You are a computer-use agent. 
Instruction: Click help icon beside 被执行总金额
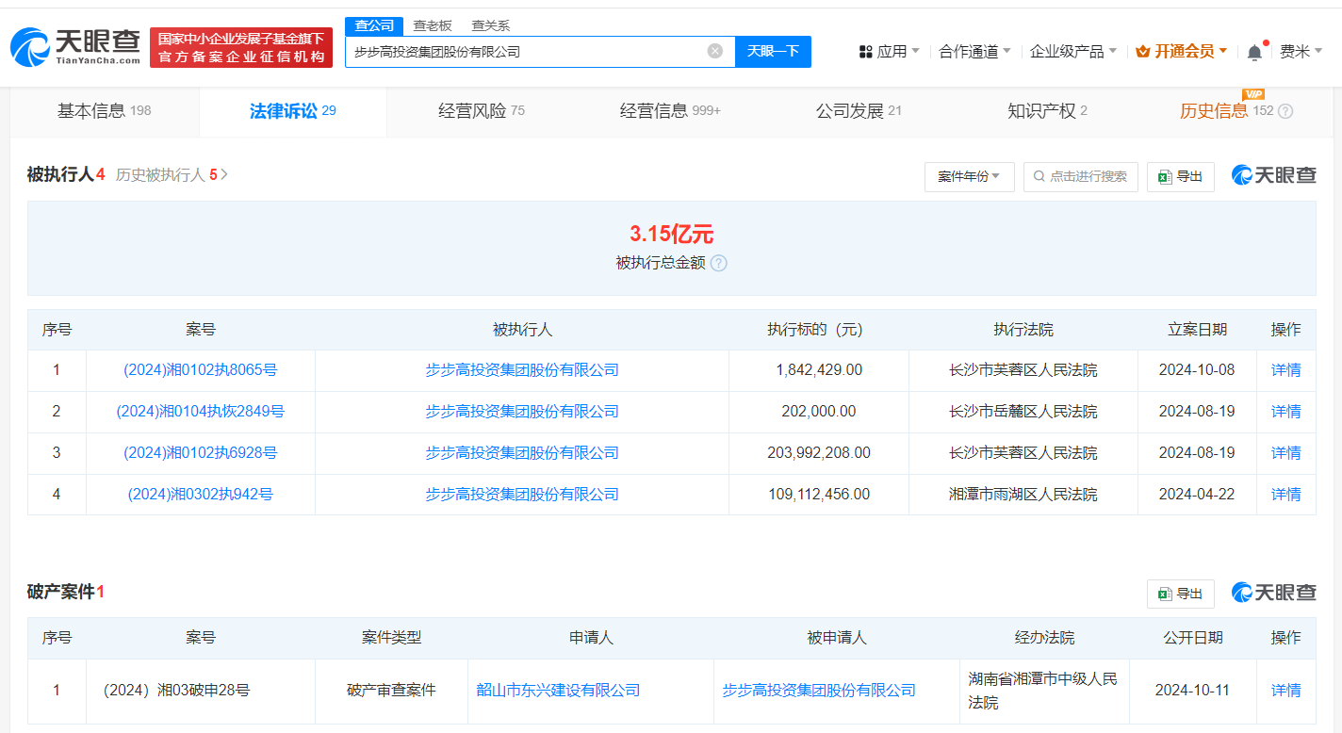click(719, 263)
